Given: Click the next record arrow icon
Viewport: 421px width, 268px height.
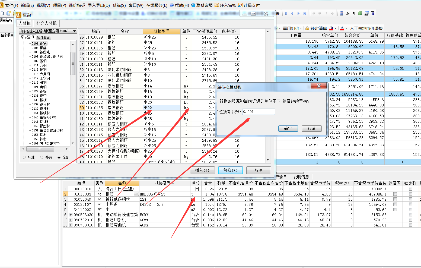Looking at the screenshot, I should [298, 13].
